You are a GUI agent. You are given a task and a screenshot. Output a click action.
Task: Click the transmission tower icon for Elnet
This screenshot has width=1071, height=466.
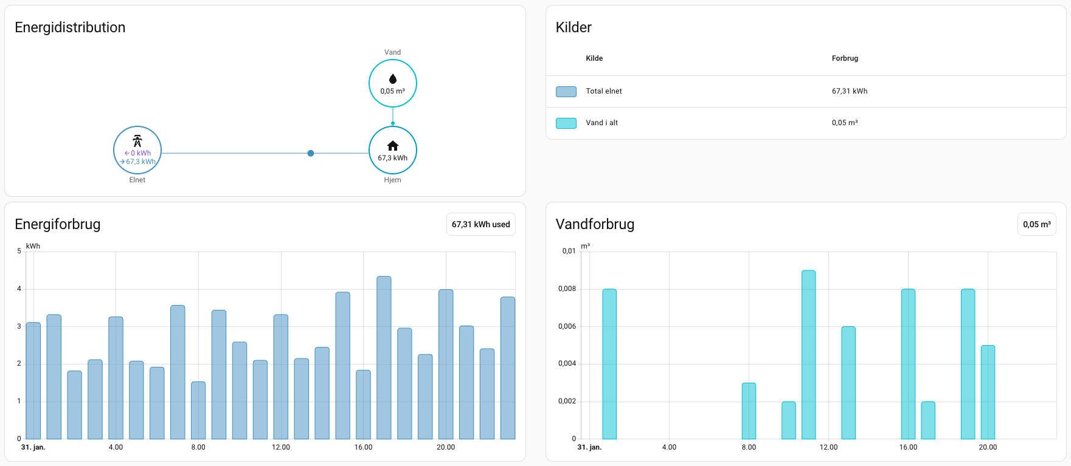(x=137, y=141)
